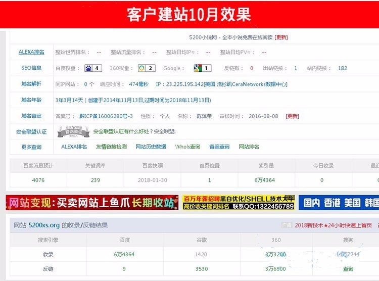Click the 360 weight icon

click(x=147, y=68)
